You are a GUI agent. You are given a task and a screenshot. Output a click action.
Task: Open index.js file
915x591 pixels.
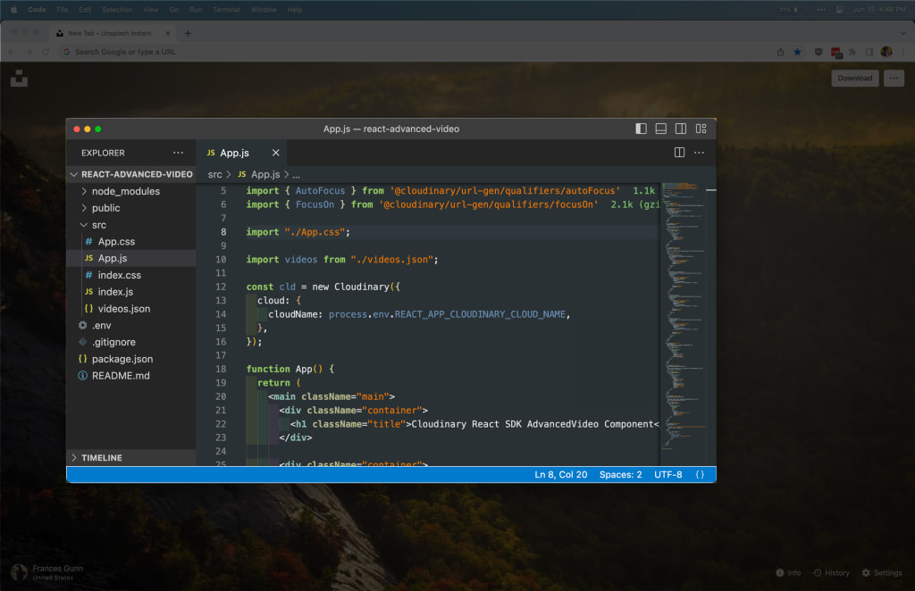pos(131,292)
